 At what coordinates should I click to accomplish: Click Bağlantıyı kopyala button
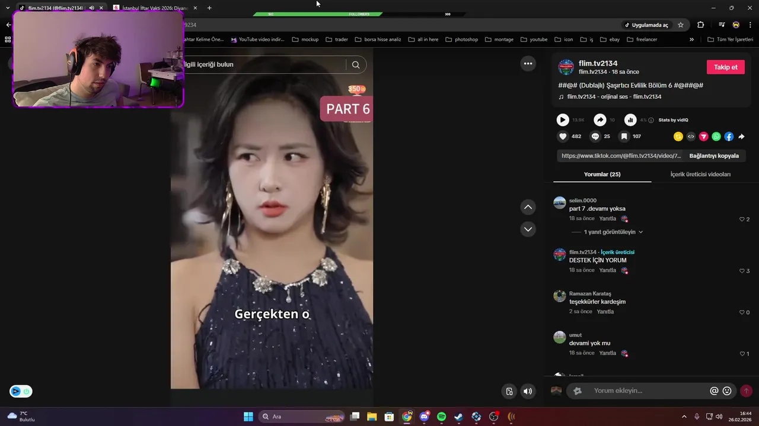(714, 156)
